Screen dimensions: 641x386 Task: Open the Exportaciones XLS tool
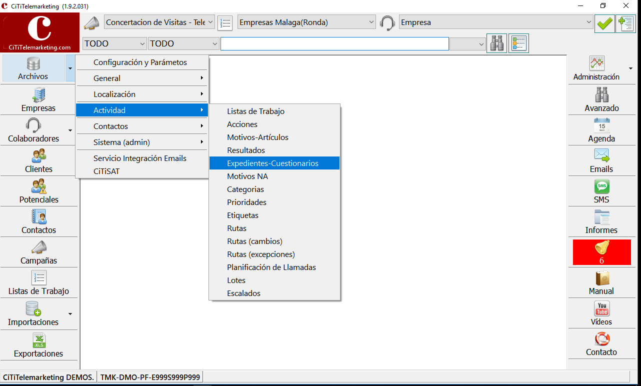point(38,345)
